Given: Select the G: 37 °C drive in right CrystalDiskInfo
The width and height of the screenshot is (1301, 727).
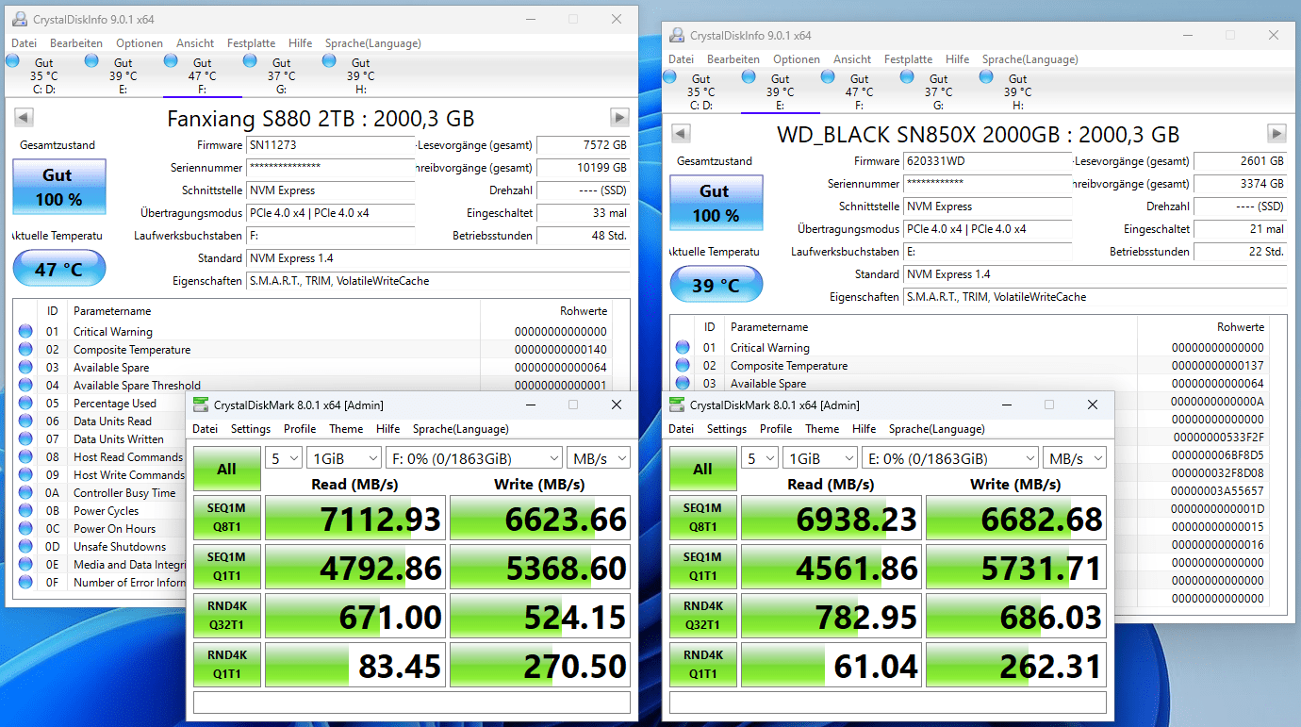Looking at the screenshot, I should coord(938,91).
